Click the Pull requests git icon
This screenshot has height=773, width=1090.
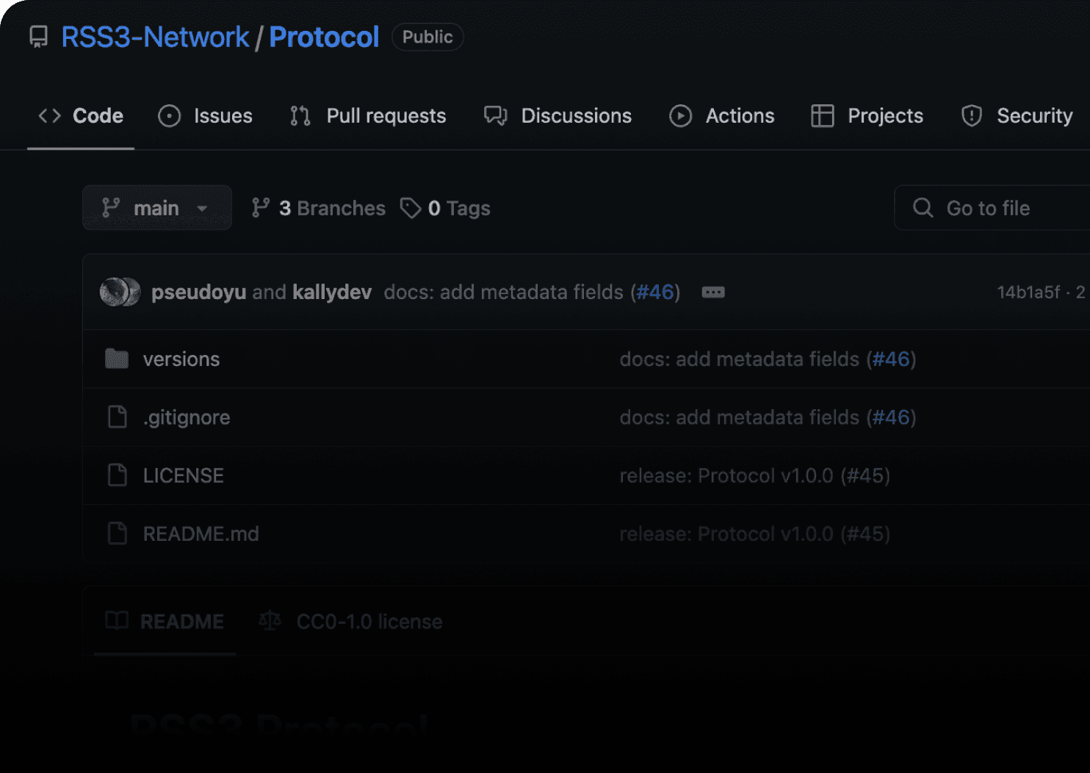click(x=300, y=115)
